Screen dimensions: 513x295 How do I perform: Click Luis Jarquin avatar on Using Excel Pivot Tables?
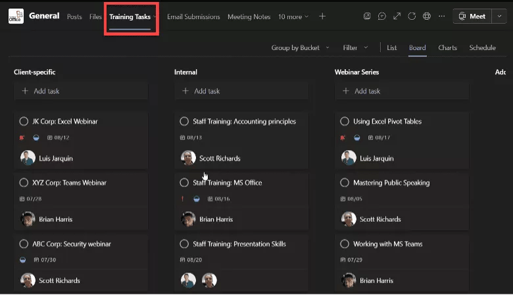coord(349,158)
